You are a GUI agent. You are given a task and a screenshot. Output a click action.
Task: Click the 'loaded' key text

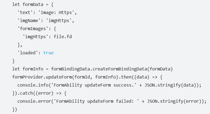pos(28,53)
